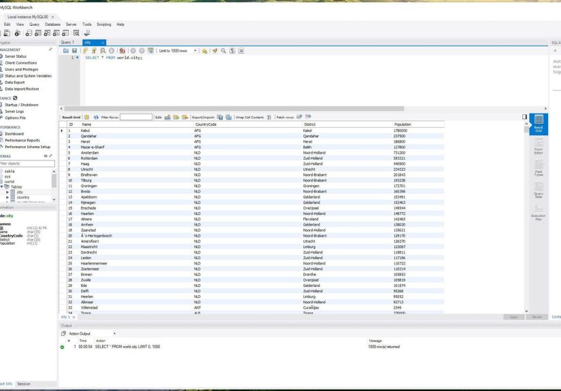Select the sakila schema
The height and width of the screenshot is (391, 561).
(10, 171)
